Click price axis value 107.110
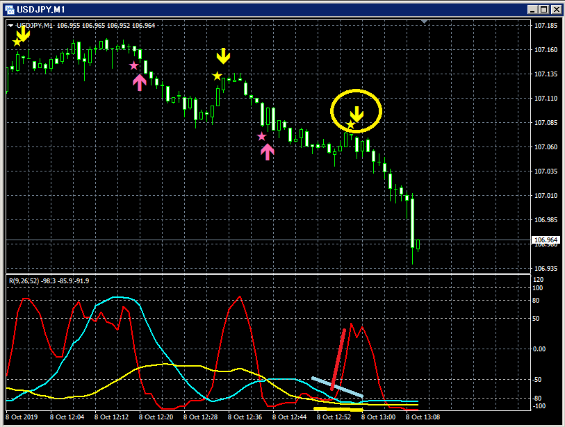The height and width of the screenshot is (427, 565). coord(546,99)
